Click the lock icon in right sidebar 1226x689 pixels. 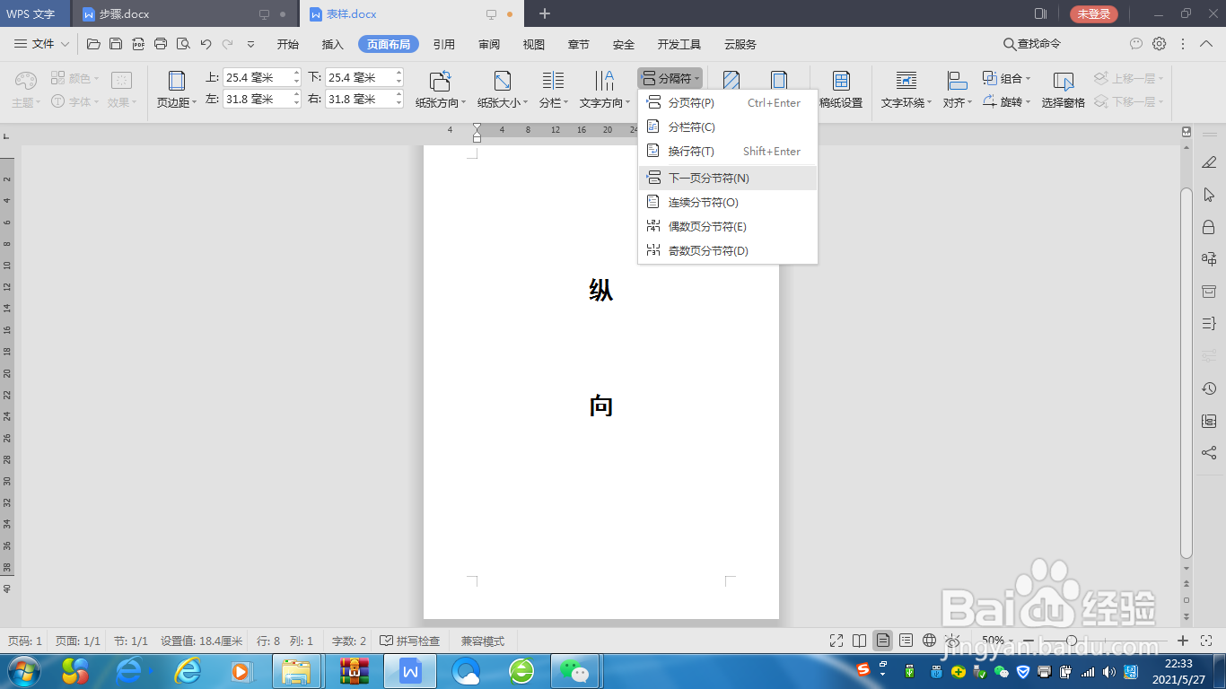point(1209,227)
